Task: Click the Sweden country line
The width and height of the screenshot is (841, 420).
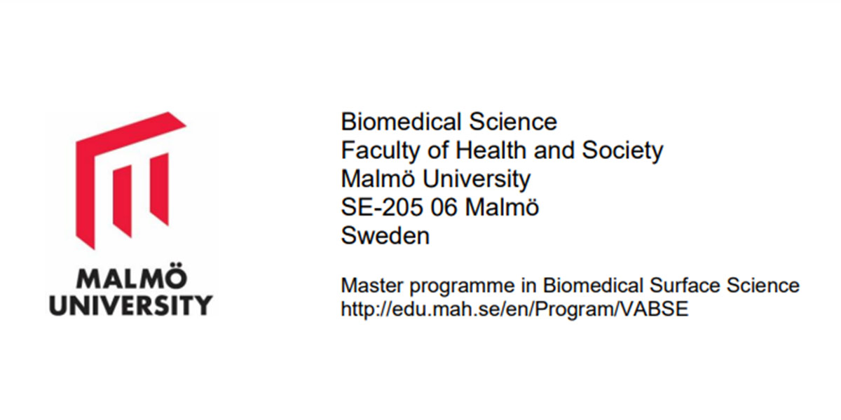Action: point(385,236)
